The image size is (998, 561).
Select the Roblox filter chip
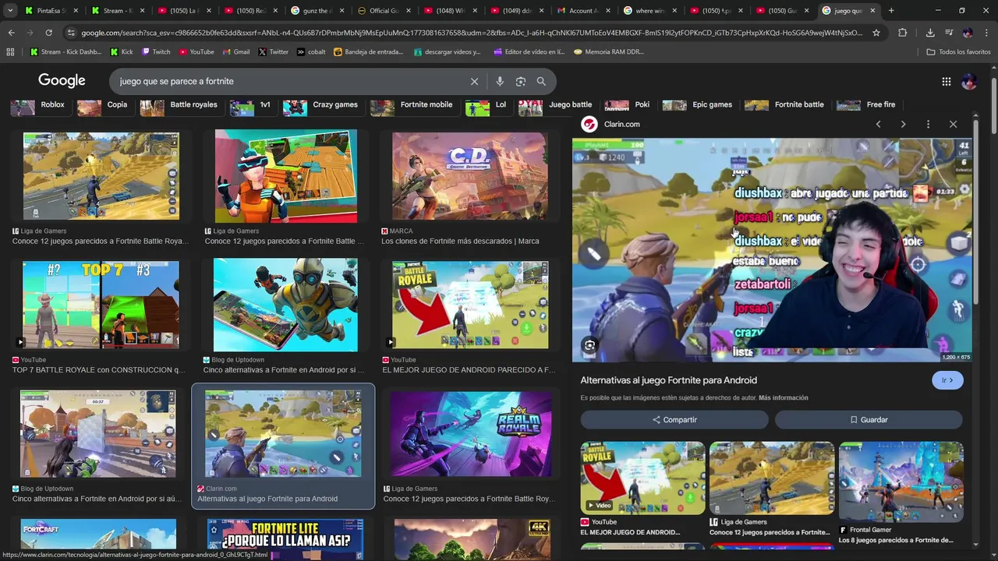tap(39, 106)
